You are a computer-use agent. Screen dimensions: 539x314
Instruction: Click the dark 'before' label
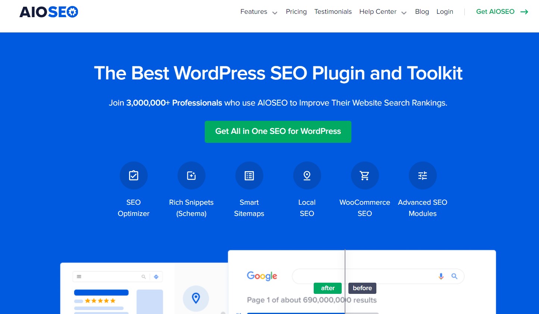[362, 288]
